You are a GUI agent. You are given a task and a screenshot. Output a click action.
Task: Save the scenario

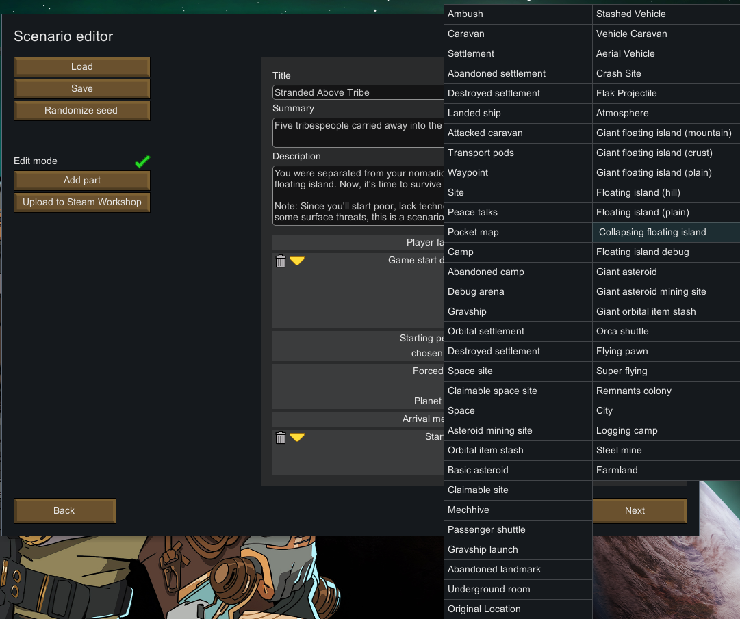[82, 89]
